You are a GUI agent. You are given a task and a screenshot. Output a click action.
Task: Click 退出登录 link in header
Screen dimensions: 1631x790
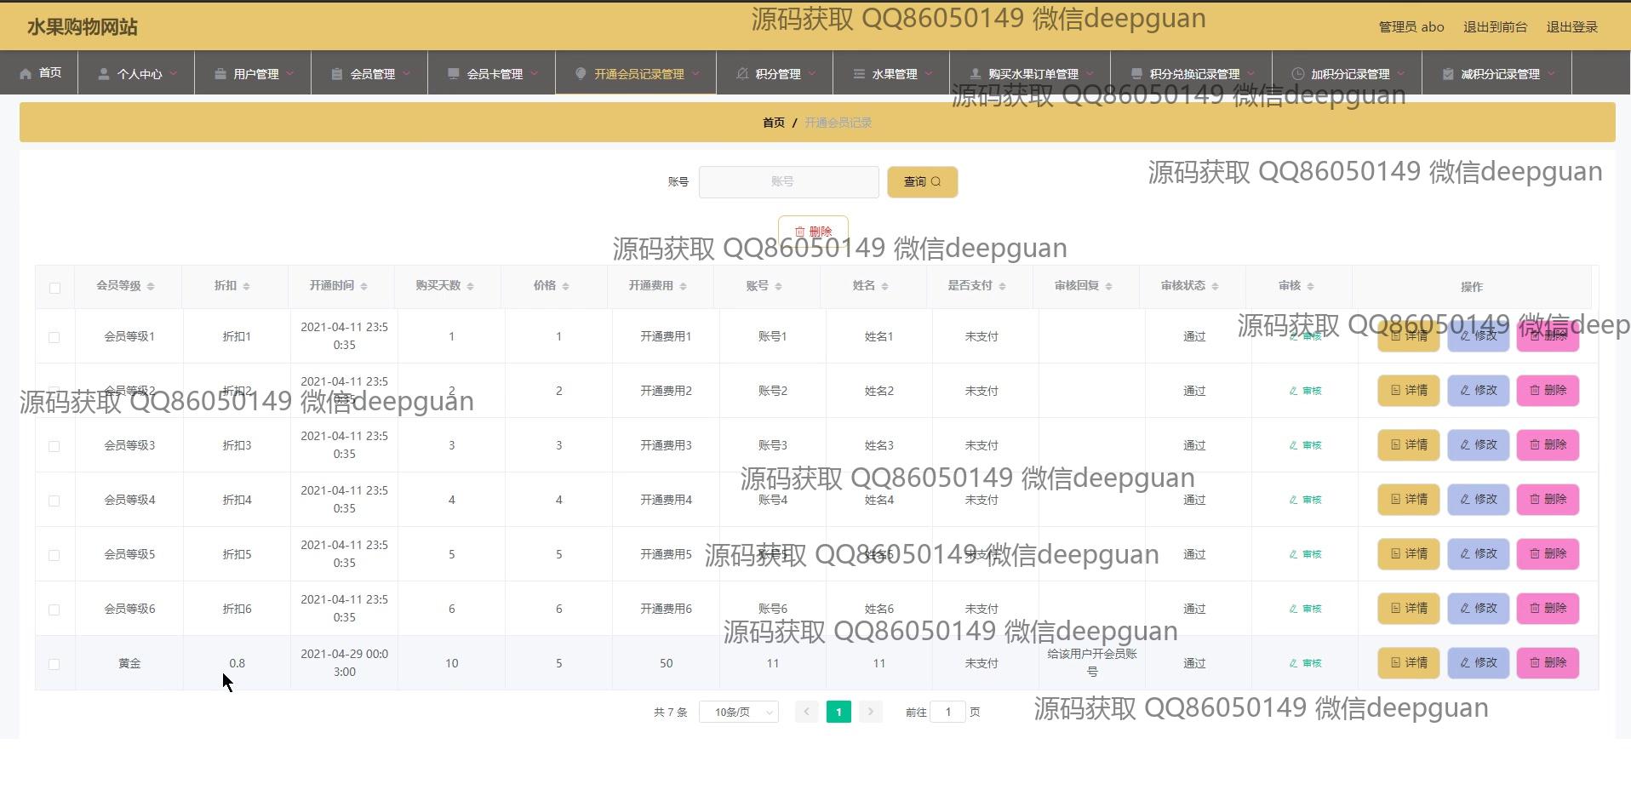[1571, 27]
